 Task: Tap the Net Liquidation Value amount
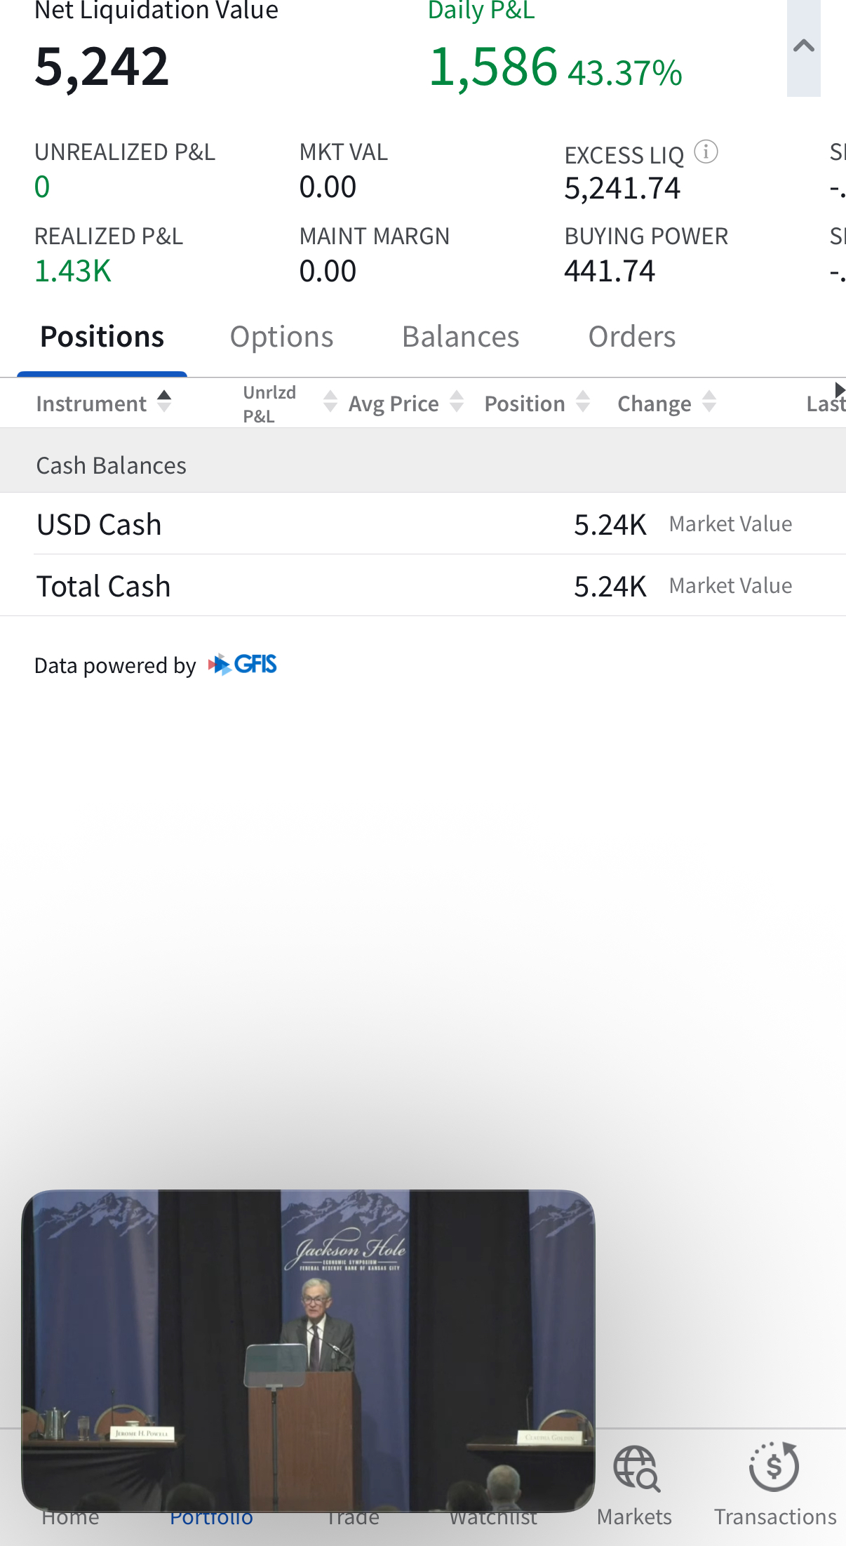[x=102, y=67]
